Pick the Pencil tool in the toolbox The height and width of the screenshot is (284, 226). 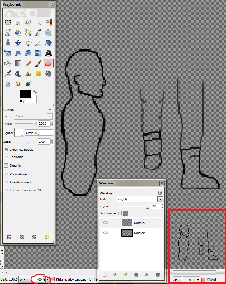(28, 63)
